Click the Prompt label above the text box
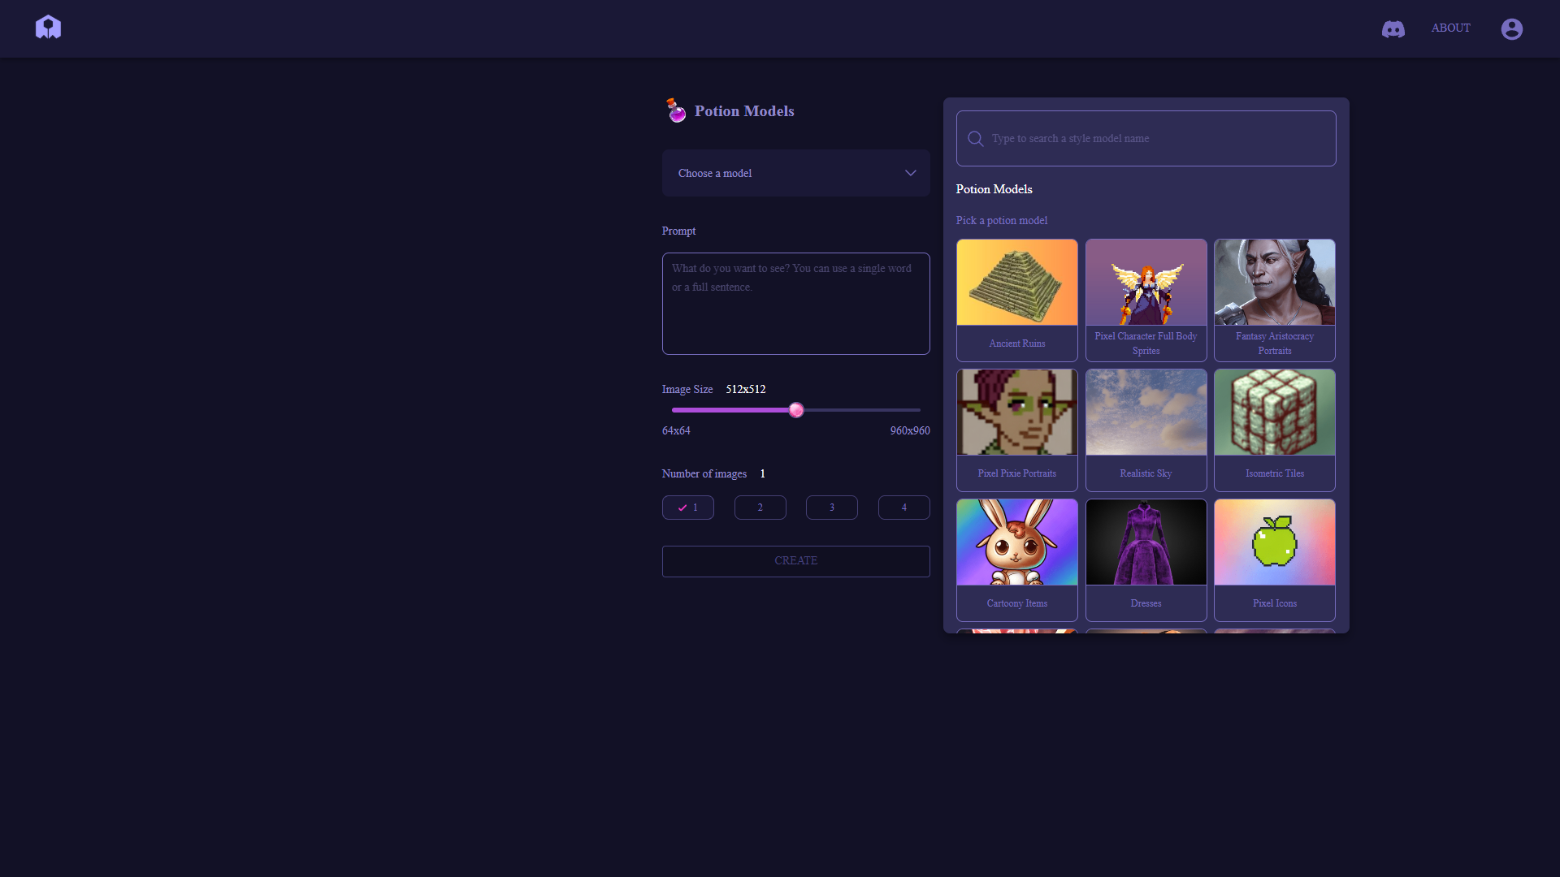 [679, 231]
